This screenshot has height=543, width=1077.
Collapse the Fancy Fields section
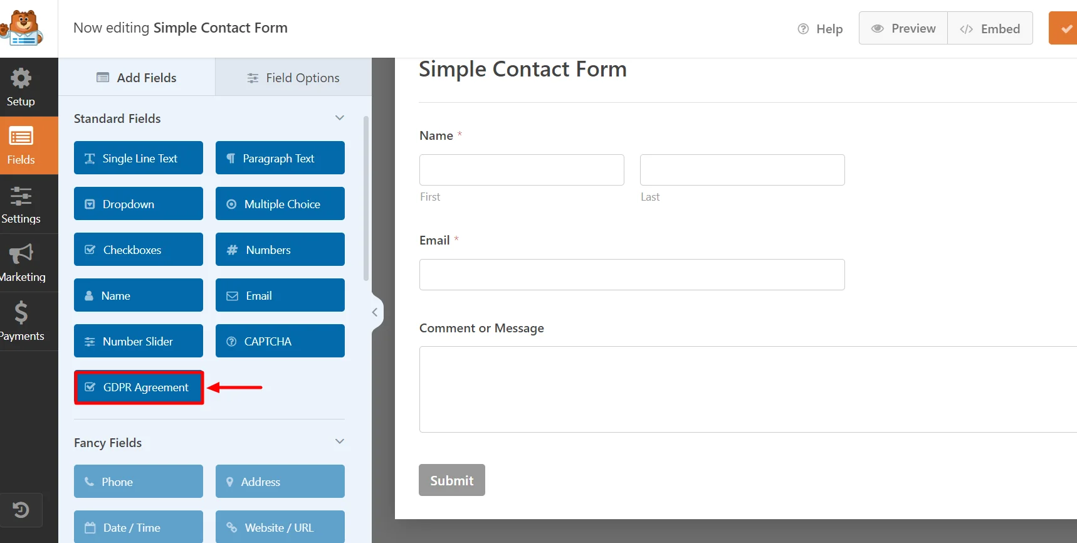pyautogui.click(x=339, y=441)
